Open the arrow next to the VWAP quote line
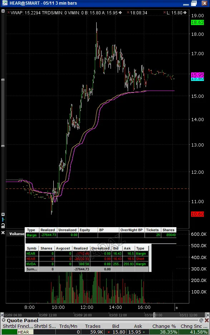210x335 pixels. pyautogui.click(x=120, y=13)
